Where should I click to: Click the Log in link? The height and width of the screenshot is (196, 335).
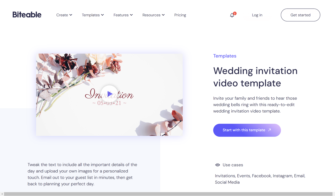click(257, 15)
